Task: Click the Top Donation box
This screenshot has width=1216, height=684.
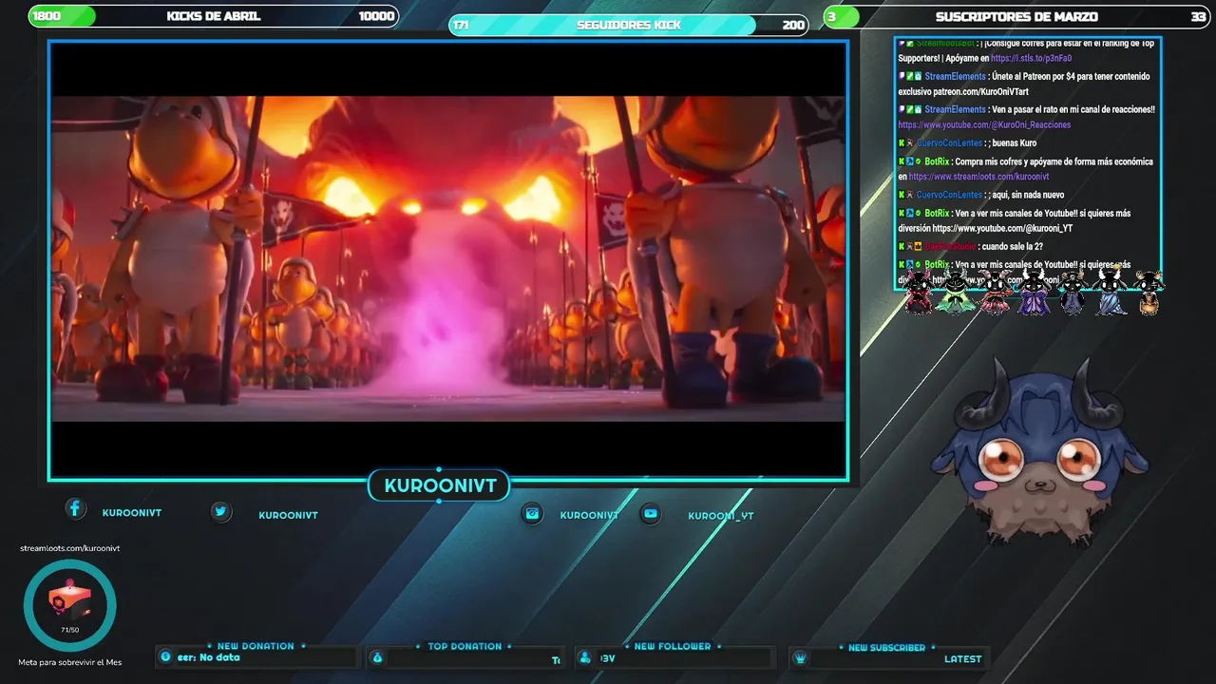Action: 465,657
